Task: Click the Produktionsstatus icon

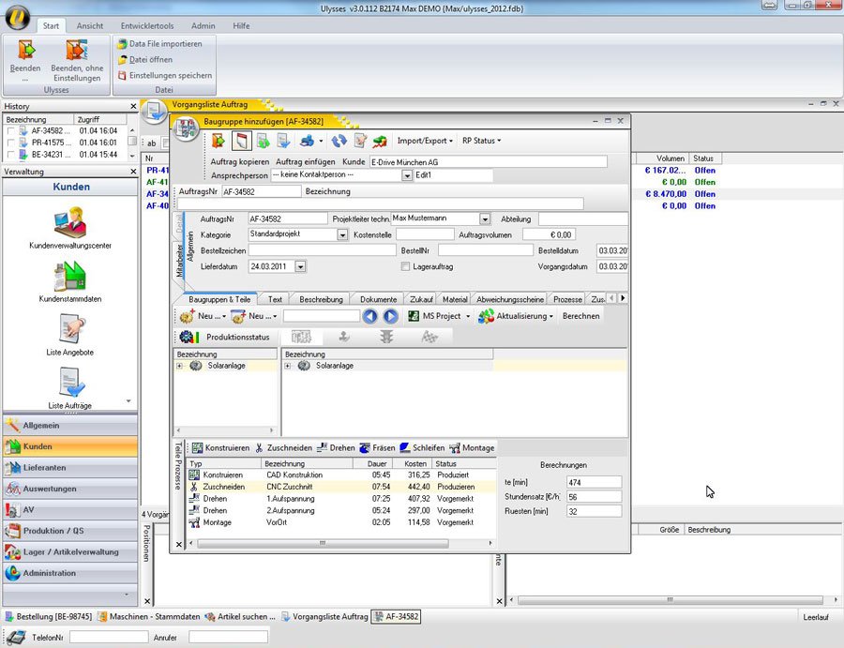Action: point(188,337)
